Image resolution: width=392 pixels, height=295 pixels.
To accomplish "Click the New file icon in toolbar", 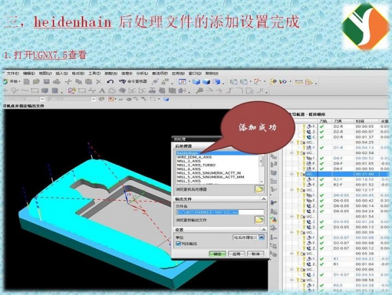I will (x=27, y=82).
